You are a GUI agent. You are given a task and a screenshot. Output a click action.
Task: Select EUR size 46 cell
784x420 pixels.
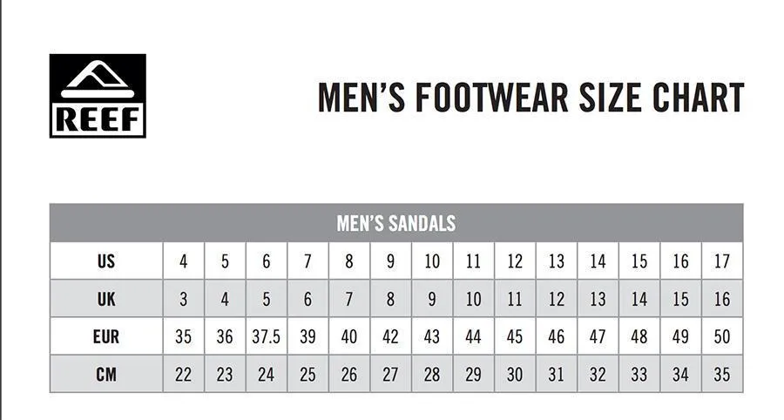[x=557, y=336]
